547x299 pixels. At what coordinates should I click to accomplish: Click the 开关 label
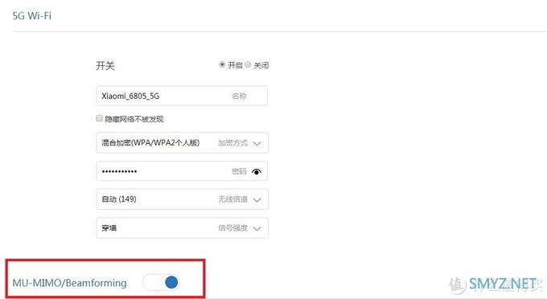105,66
